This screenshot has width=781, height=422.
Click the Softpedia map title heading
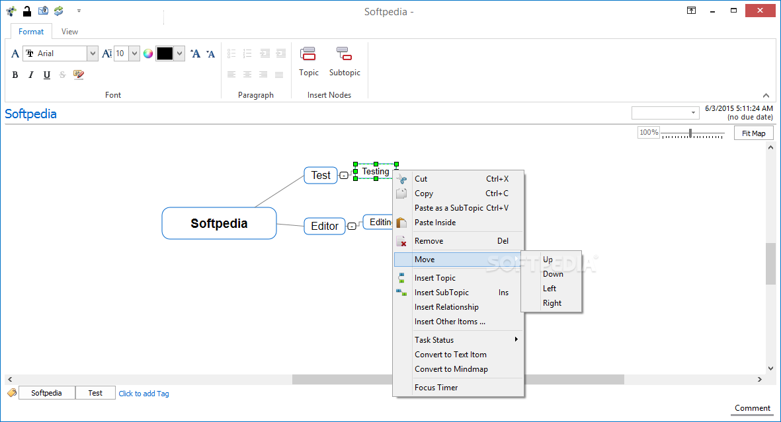(31, 114)
